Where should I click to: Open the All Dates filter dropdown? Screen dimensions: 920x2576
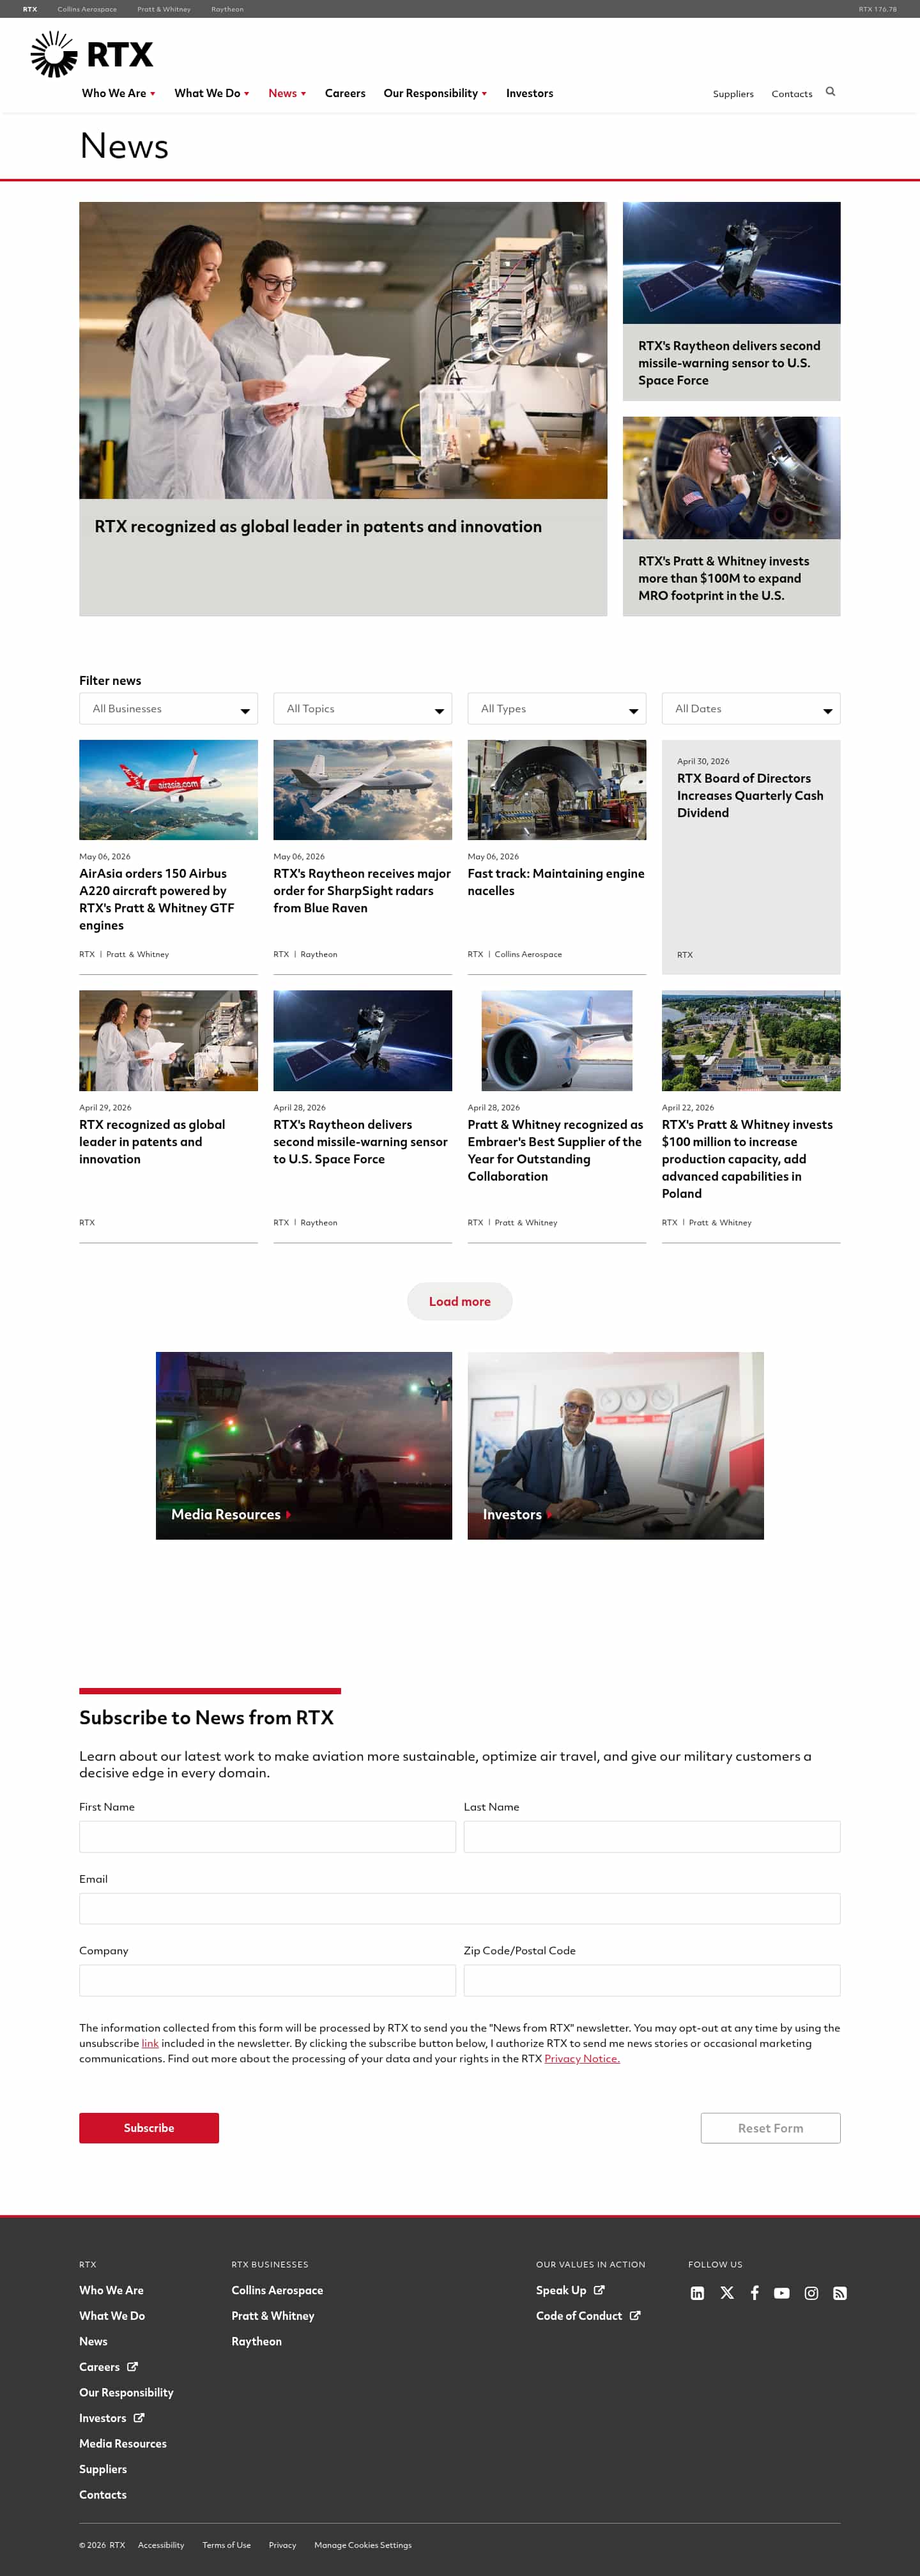tap(750, 708)
